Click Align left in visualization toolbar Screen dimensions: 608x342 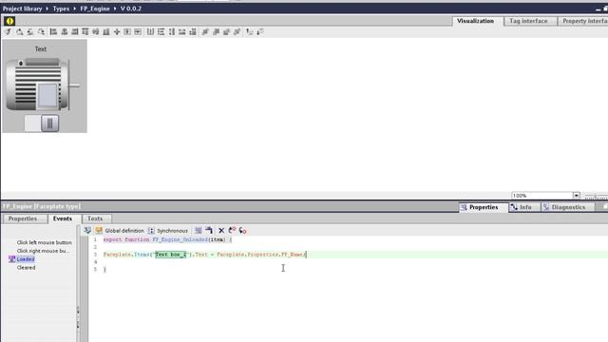tap(53, 31)
